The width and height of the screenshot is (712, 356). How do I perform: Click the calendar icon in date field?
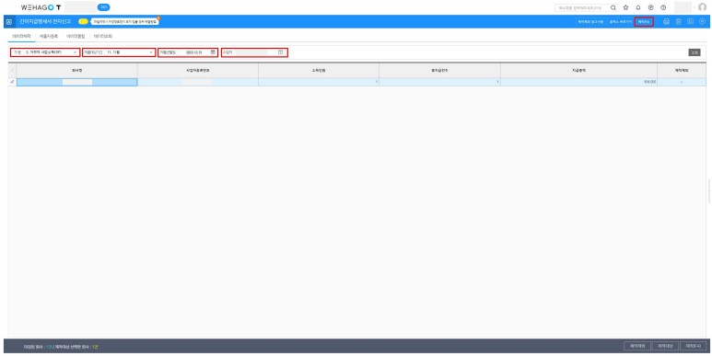tap(213, 52)
